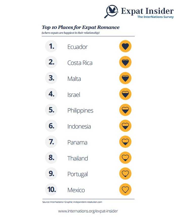Open the internations.org/expat-insider link

point(88,211)
